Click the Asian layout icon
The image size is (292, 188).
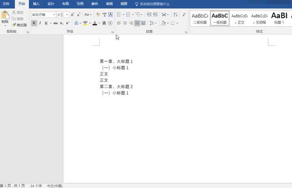click(164, 15)
